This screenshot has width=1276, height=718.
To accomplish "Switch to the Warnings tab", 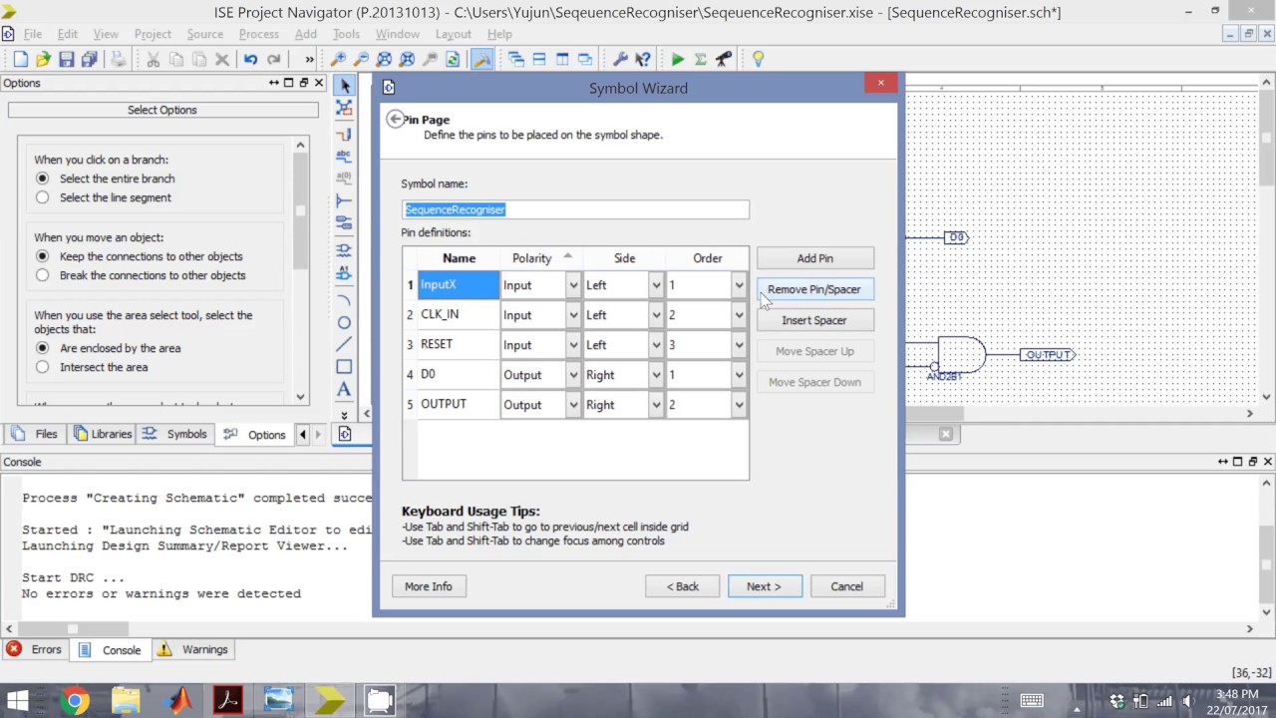I will (x=192, y=649).
